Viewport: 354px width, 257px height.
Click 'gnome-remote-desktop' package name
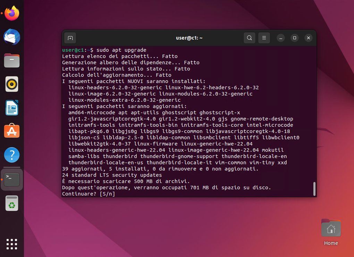[x=262, y=119]
